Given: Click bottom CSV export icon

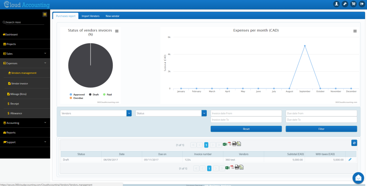Looking at the screenshot, I should tap(237, 167).
